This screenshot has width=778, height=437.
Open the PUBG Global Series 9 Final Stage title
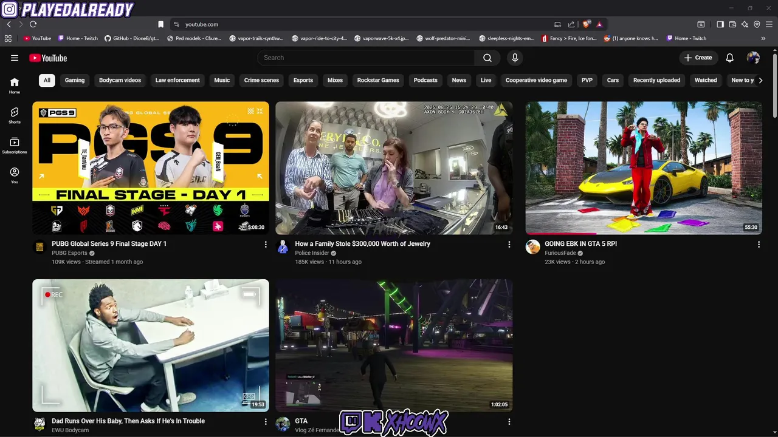click(x=109, y=244)
